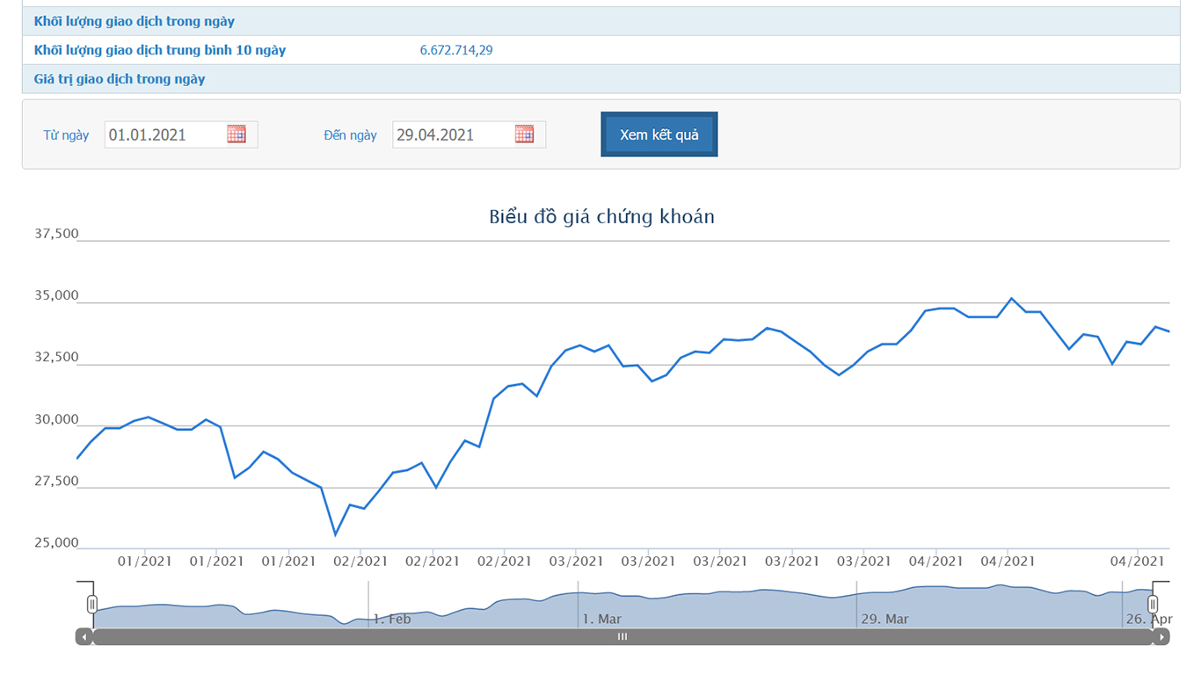Focus the Từ ngày date field 01.01.2021
The image size is (1201, 675).
point(164,134)
